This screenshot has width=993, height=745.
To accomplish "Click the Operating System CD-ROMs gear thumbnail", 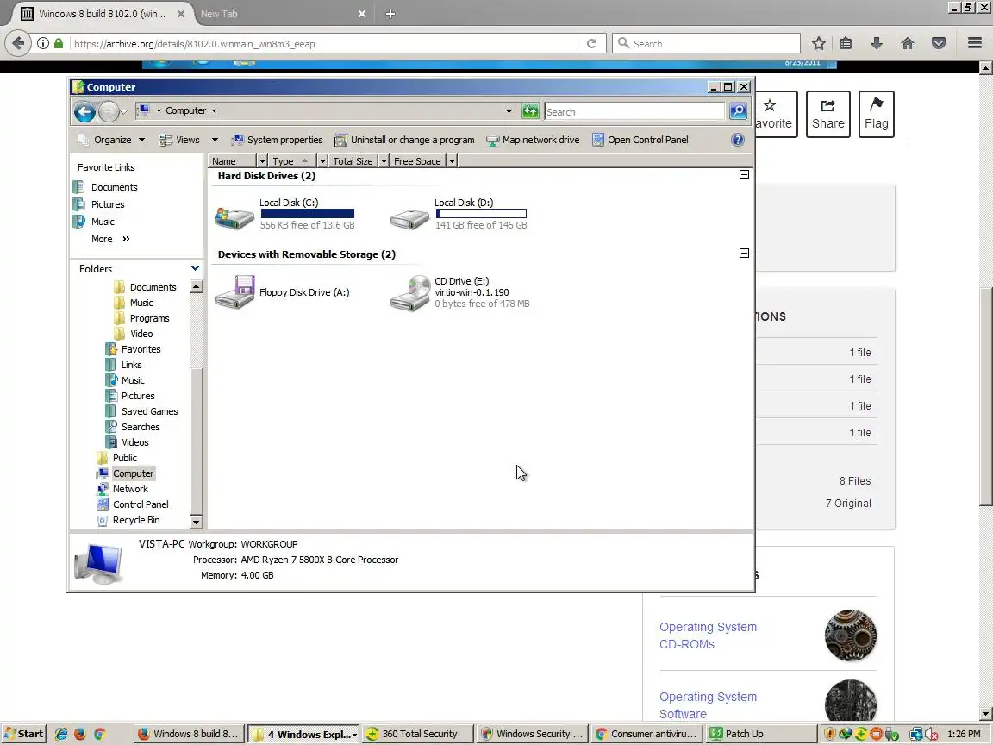I will [851, 635].
